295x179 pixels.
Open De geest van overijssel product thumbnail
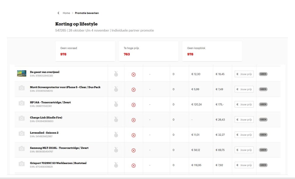(22, 74)
